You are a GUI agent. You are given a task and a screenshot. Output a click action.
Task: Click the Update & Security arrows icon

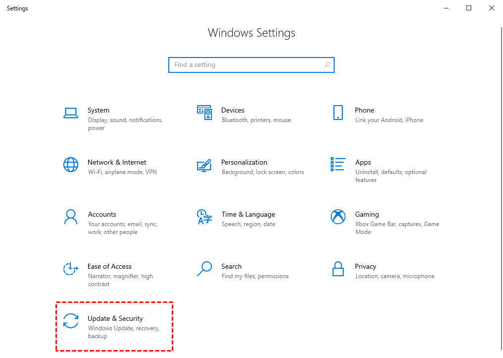coord(71,321)
